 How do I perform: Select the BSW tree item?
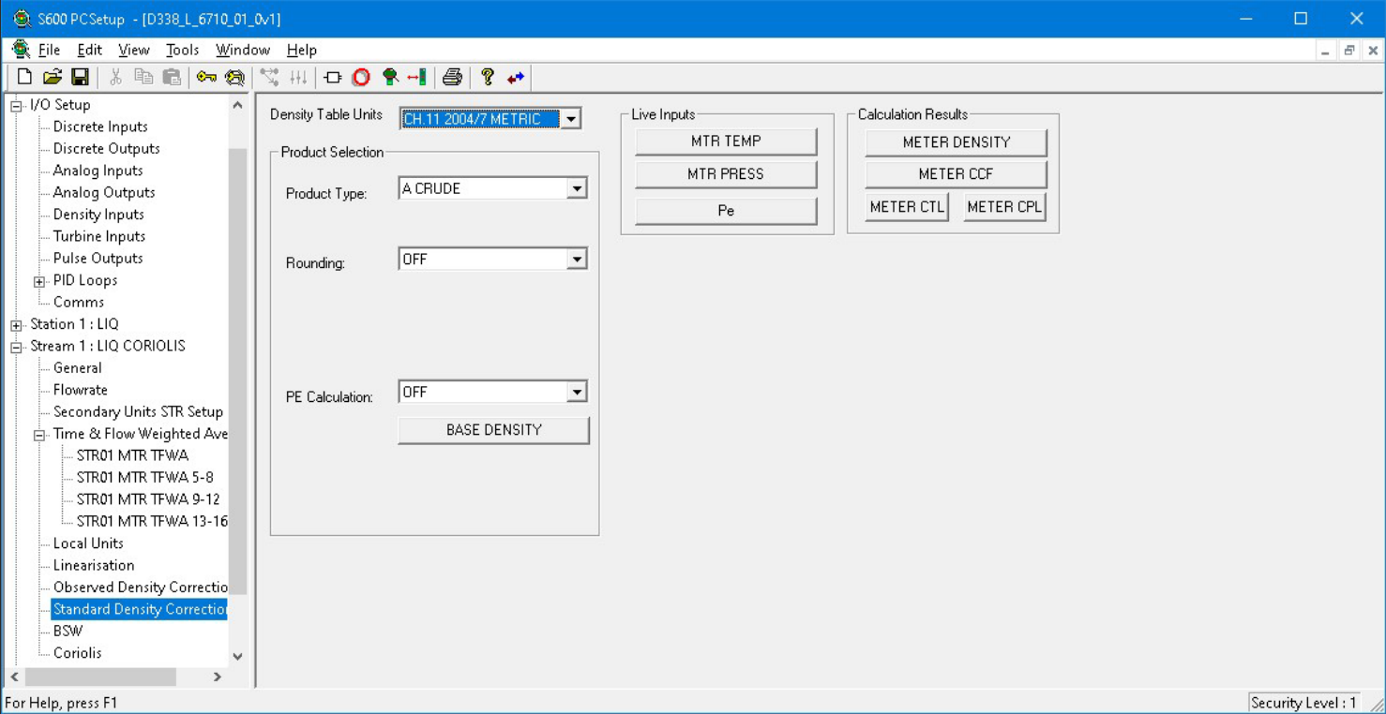(x=68, y=631)
